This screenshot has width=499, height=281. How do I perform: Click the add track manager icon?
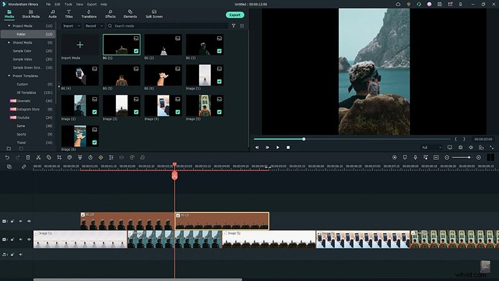pyautogui.click(x=9, y=167)
